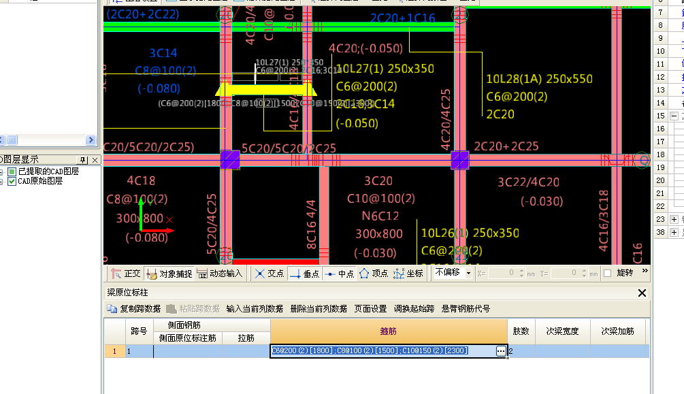Image resolution: width=684 pixels, height=394 pixels.
Task: Click the 次梁宽度 cell in row 1
Action: pyautogui.click(x=562, y=351)
